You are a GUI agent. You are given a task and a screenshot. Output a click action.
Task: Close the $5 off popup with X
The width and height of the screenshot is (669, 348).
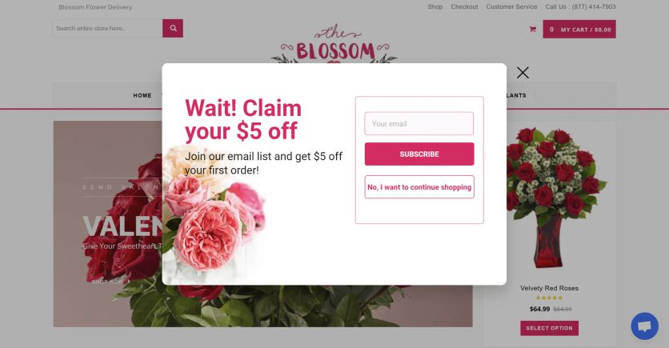click(x=523, y=73)
